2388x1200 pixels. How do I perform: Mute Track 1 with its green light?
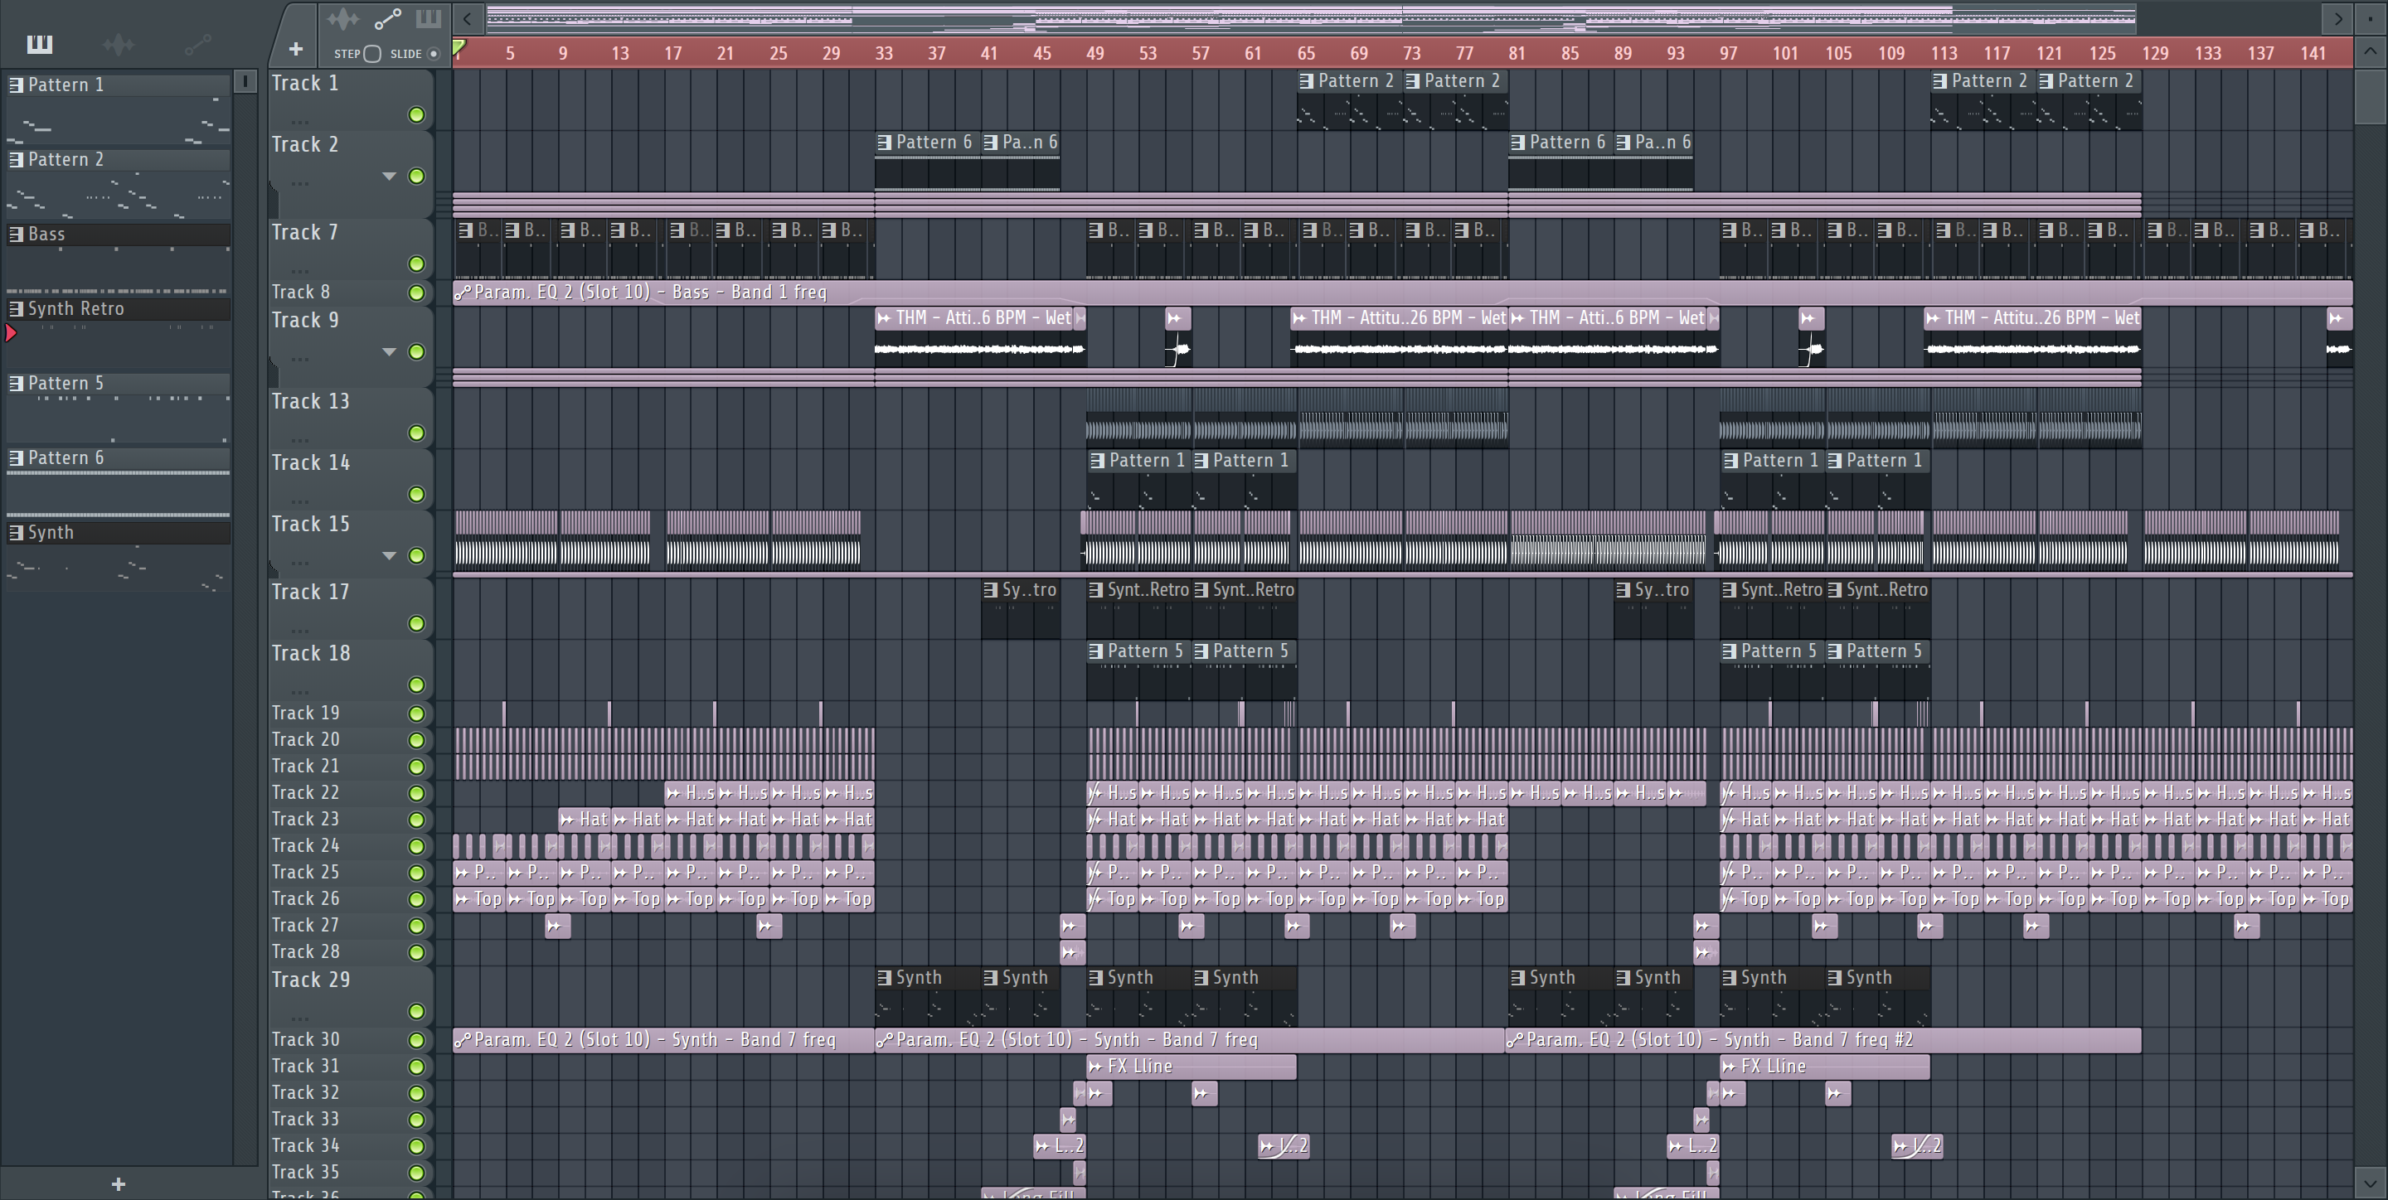click(x=416, y=115)
